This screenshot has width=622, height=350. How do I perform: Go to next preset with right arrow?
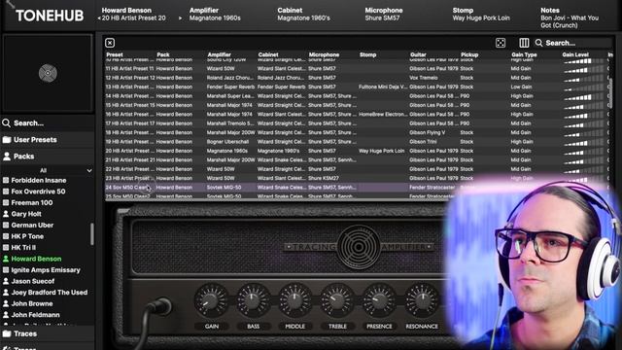pyautogui.click(x=180, y=18)
